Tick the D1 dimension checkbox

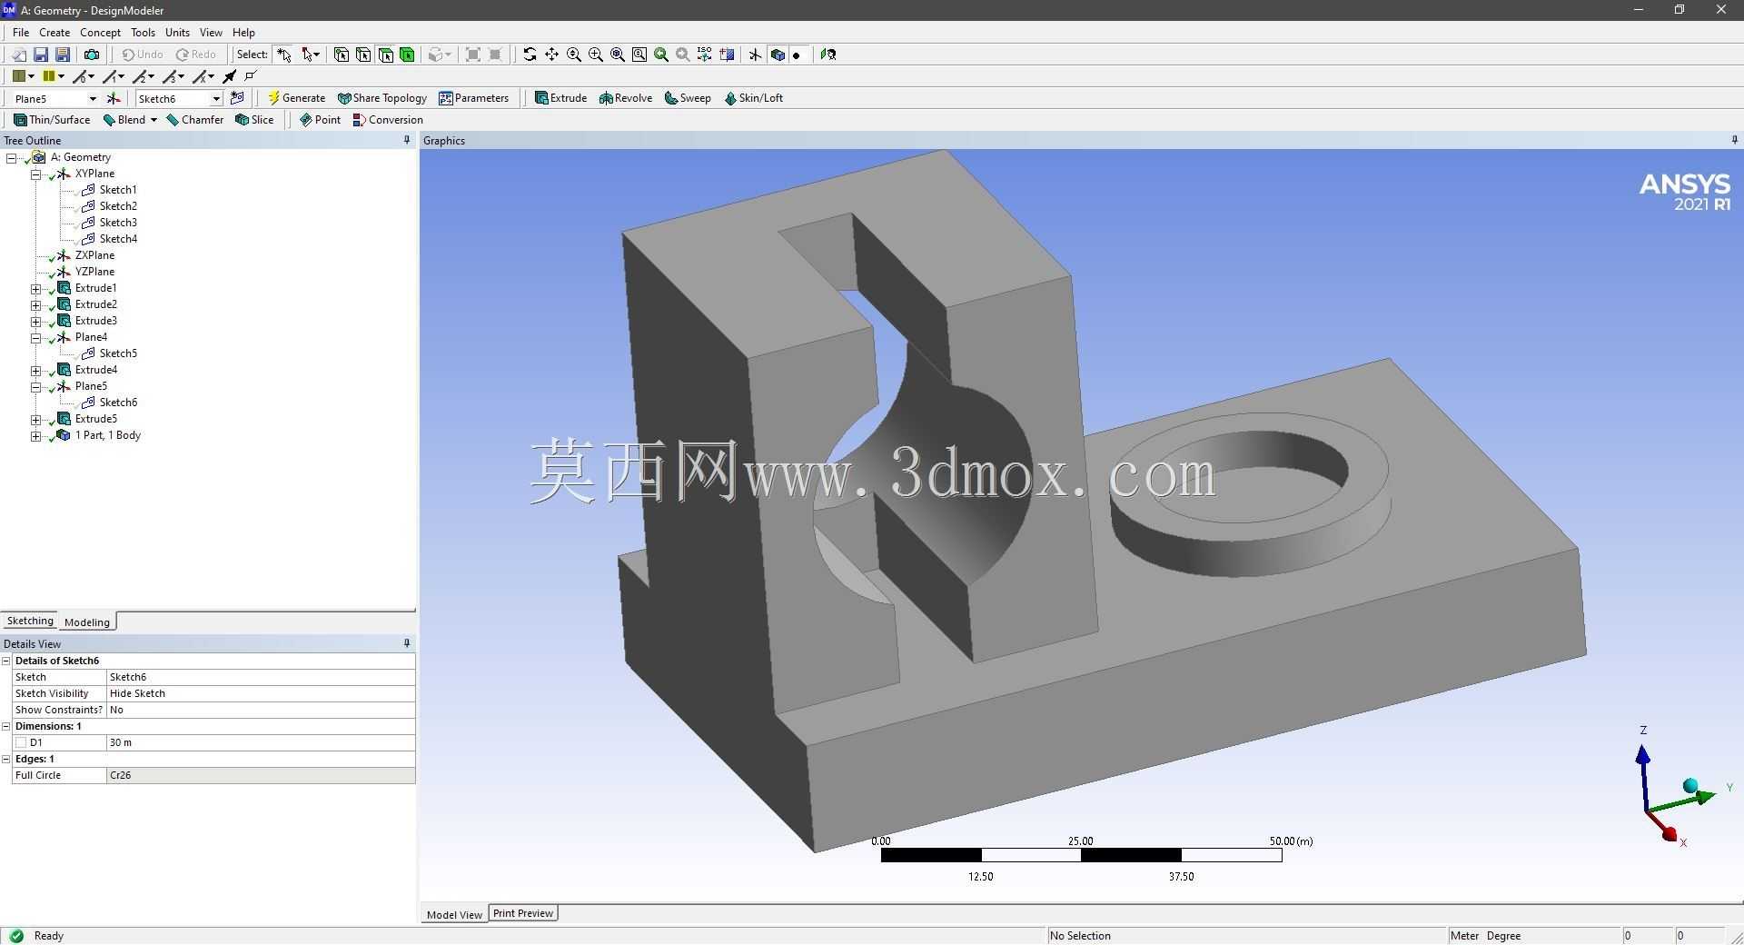[x=21, y=742]
